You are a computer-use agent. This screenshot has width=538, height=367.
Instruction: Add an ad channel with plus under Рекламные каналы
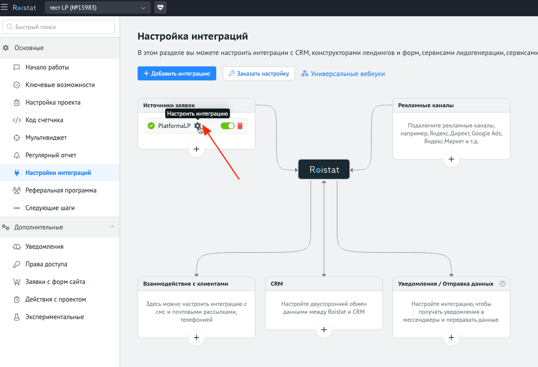pyautogui.click(x=451, y=159)
